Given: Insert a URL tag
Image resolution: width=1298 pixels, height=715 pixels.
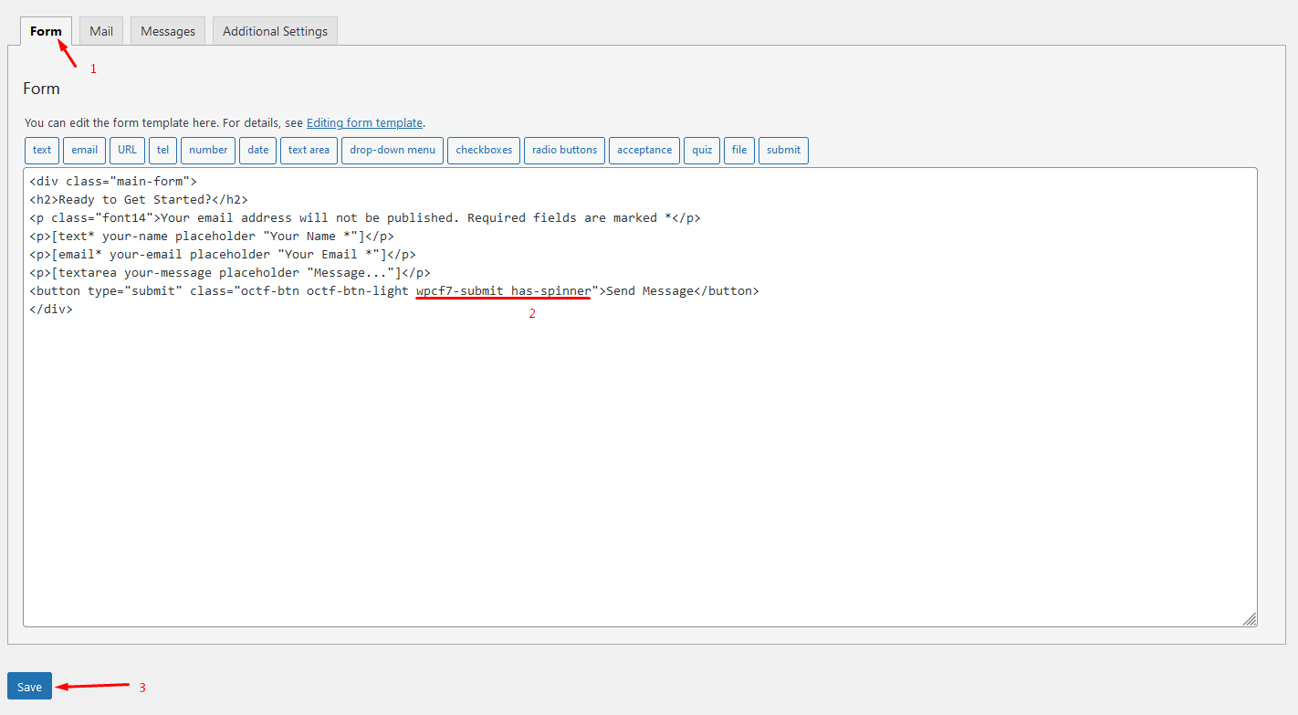Looking at the screenshot, I should coord(127,150).
